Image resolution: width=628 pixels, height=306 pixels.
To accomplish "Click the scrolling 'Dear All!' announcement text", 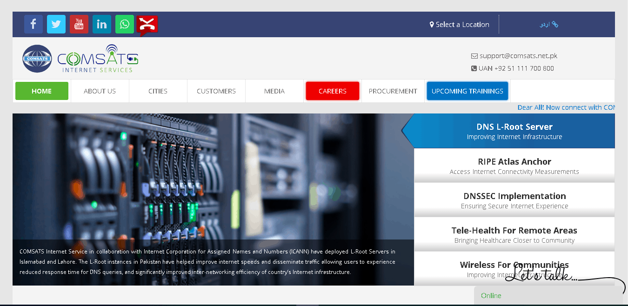I will click(566, 107).
